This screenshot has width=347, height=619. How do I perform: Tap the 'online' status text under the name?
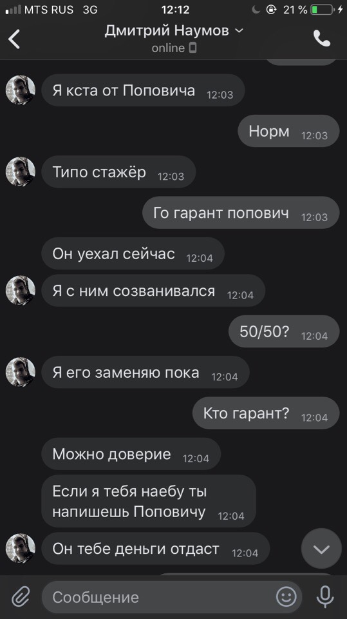169,48
